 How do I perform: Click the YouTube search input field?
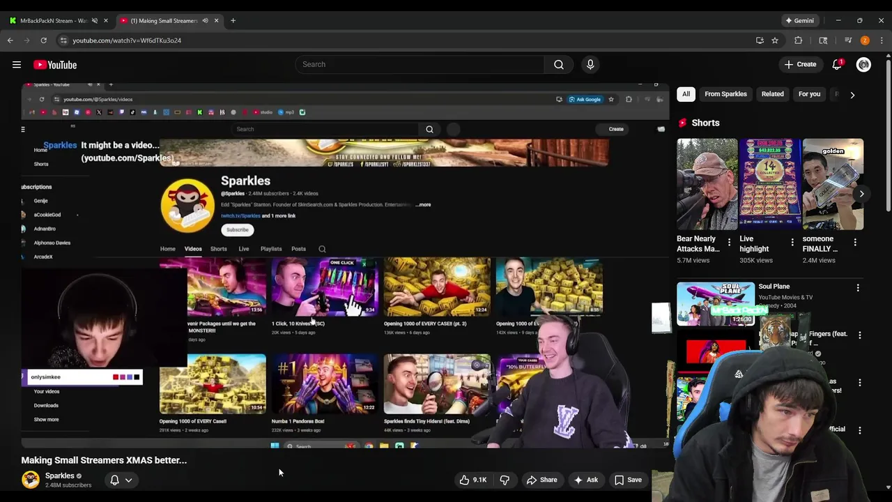pos(420,65)
